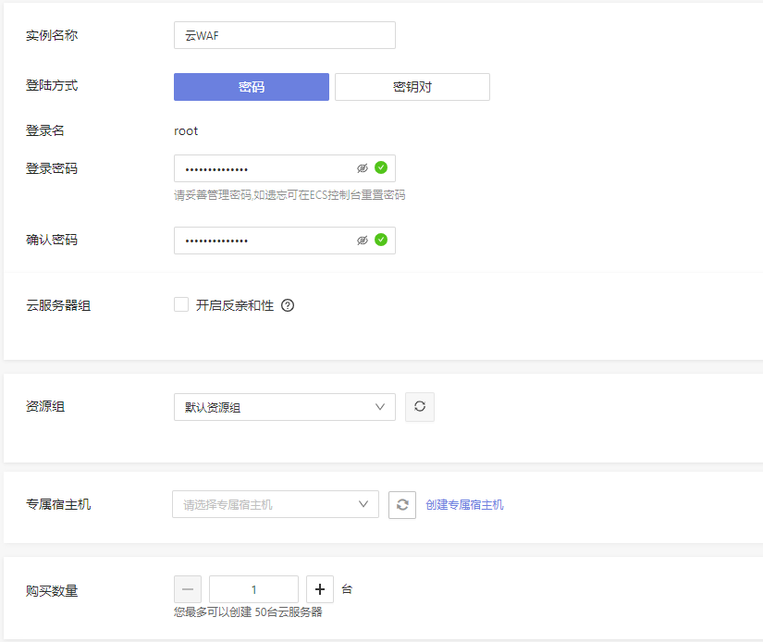Open the 创建专属宿主机 link

tap(464, 505)
